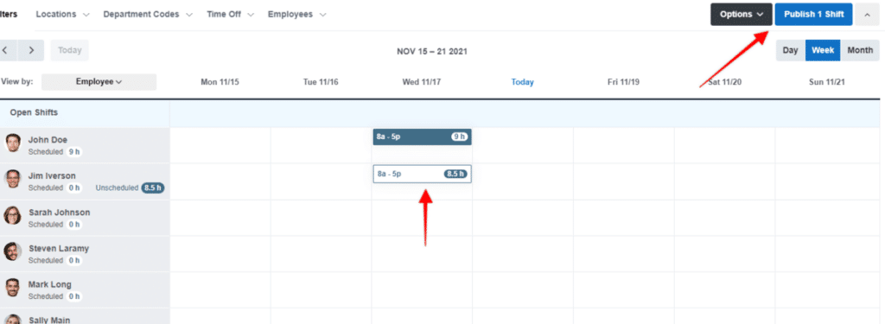Go to the next week arrow
The image size is (885, 324).
31,50
